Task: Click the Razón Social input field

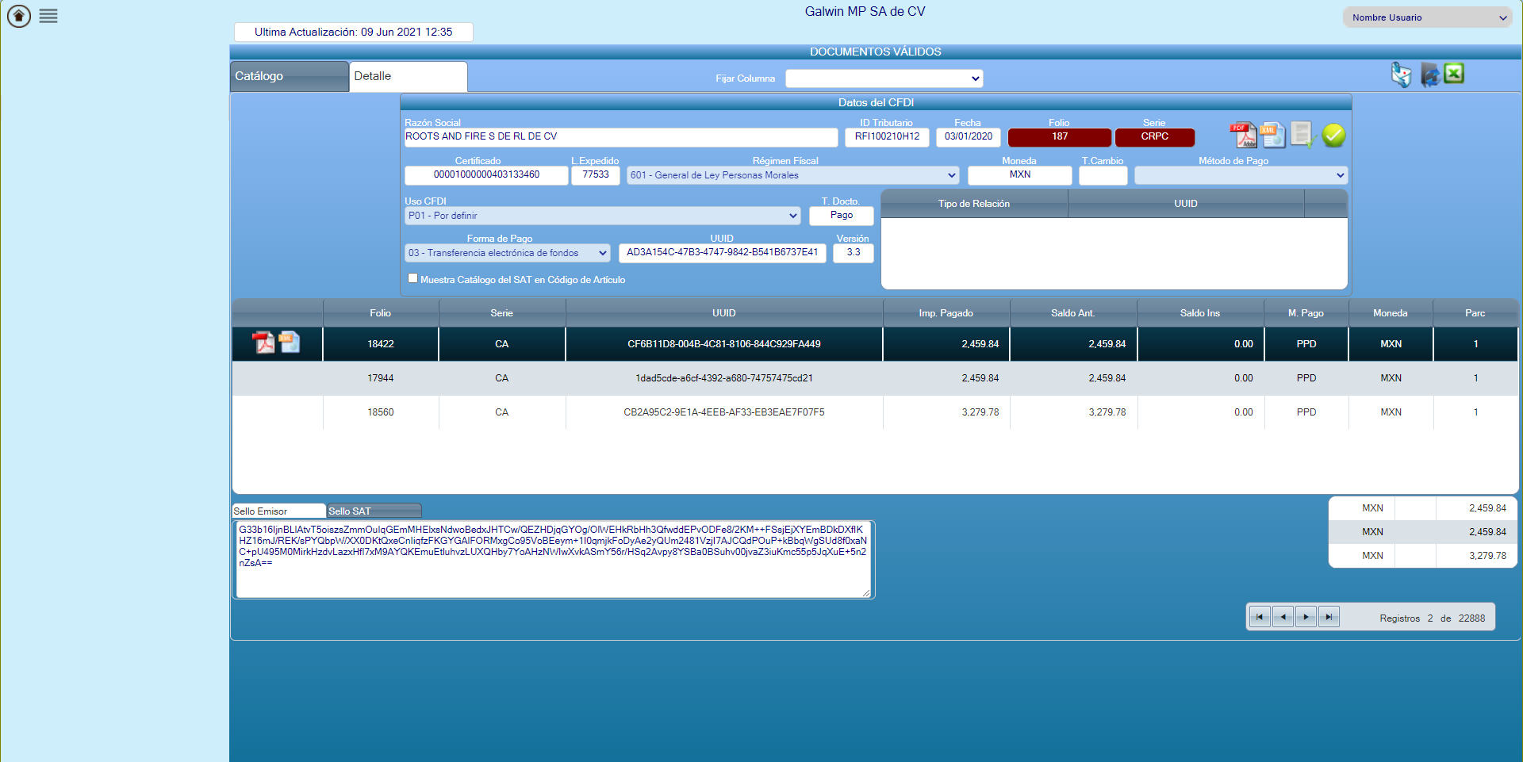Action: (621, 137)
